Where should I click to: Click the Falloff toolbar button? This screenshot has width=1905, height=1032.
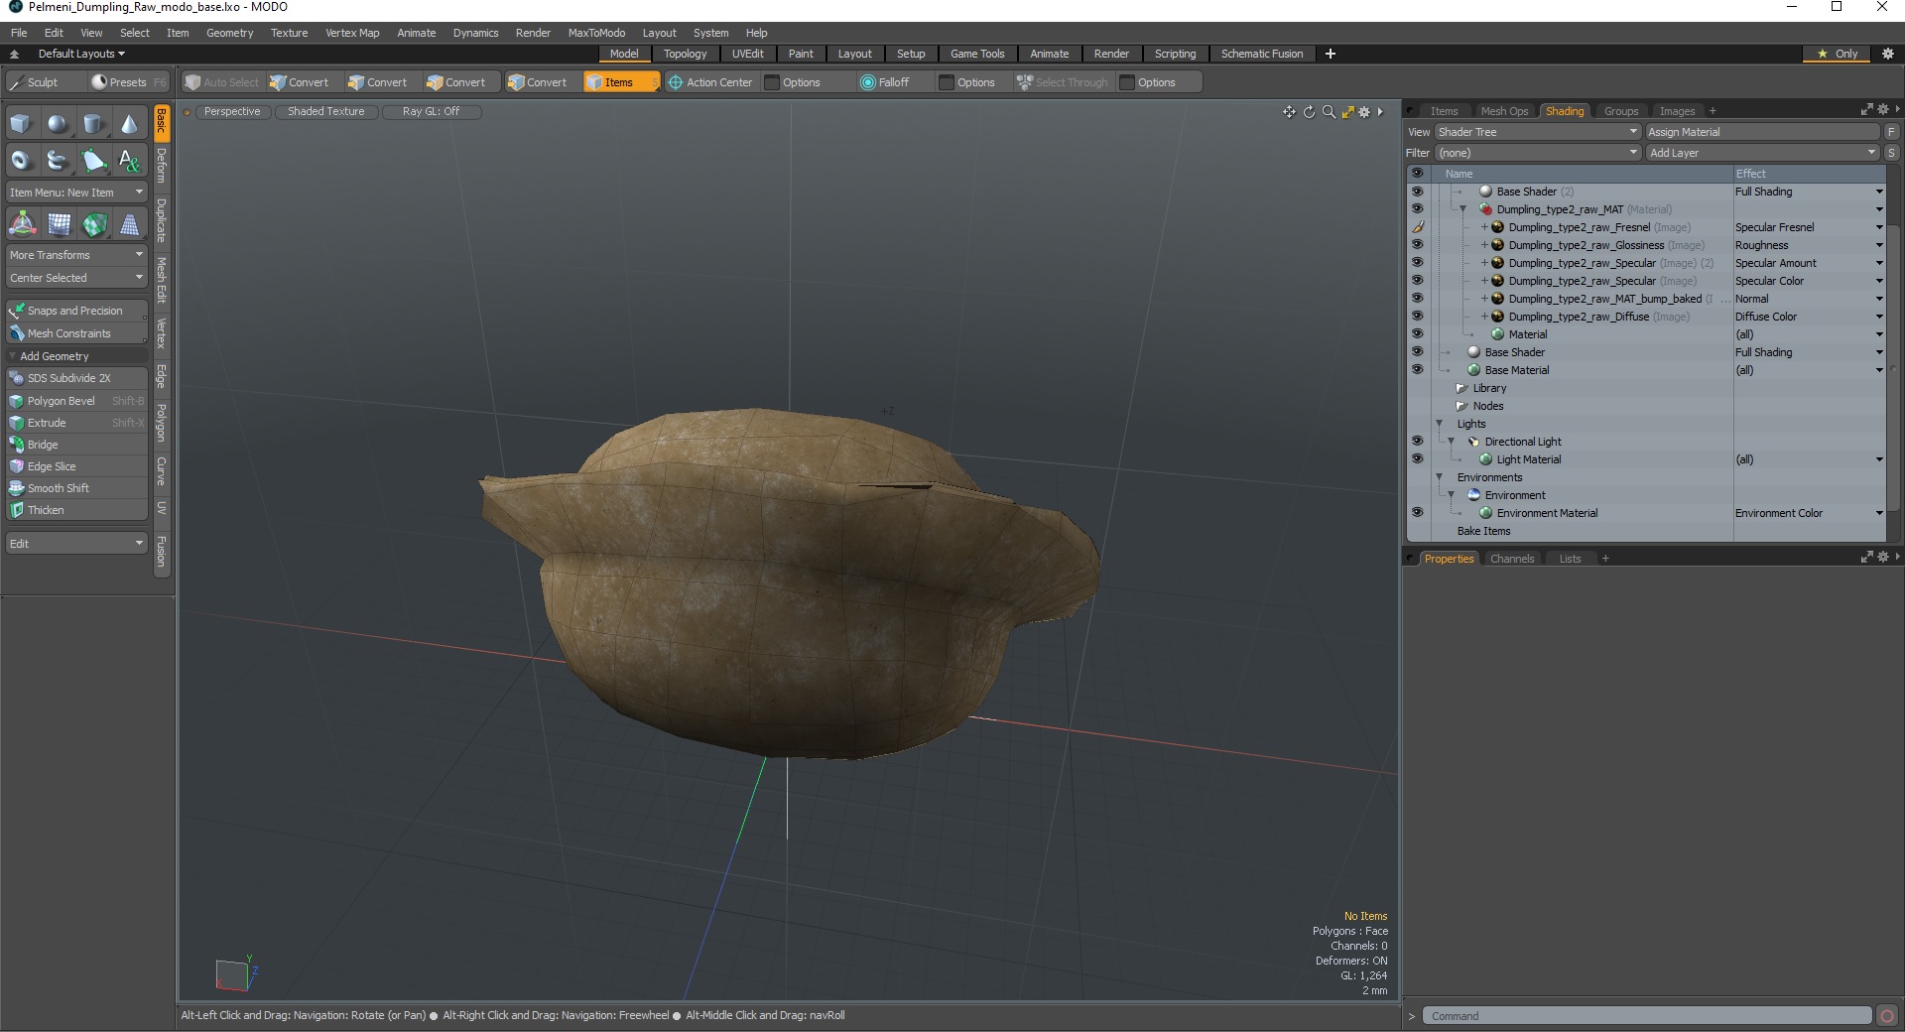pos(885,82)
